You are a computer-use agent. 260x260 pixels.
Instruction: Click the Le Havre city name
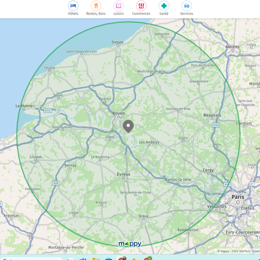pos(24,106)
